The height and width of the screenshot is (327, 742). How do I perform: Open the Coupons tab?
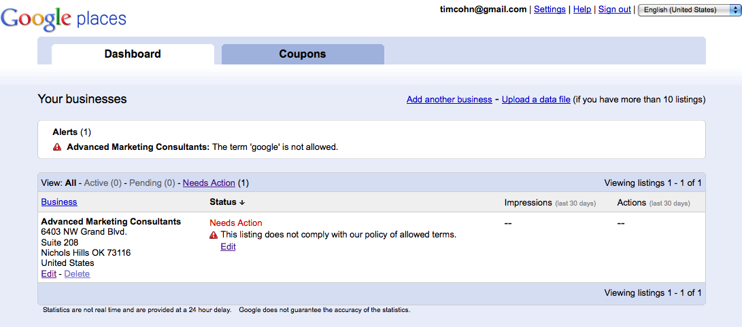tap(303, 54)
